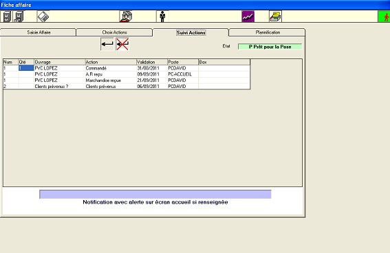The image size is (390, 253).
Task: Click the red-crossed cancel validation arrow
Action: [x=122, y=44]
